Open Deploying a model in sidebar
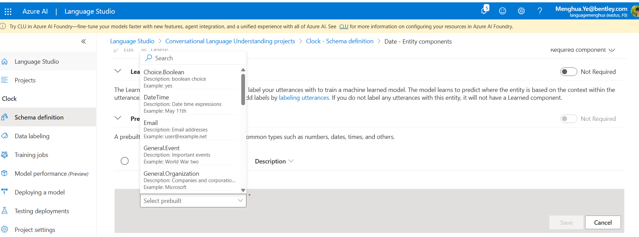The width and height of the screenshot is (639, 237). 48,192
